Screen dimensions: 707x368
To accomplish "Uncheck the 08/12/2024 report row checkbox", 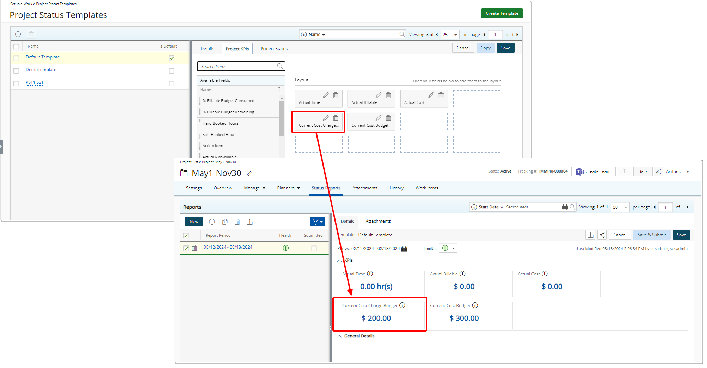I will coord(186,248).
